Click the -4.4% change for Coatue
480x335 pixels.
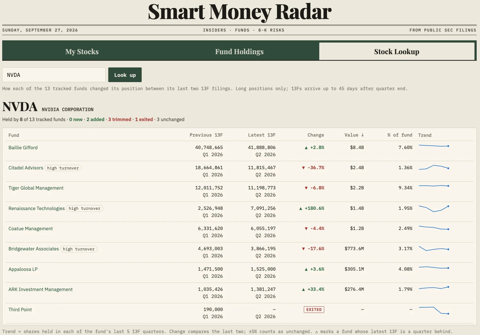click(314, 229)
